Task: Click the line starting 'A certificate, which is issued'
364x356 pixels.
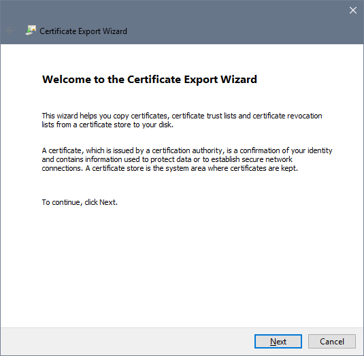Action: pos(187,150)
